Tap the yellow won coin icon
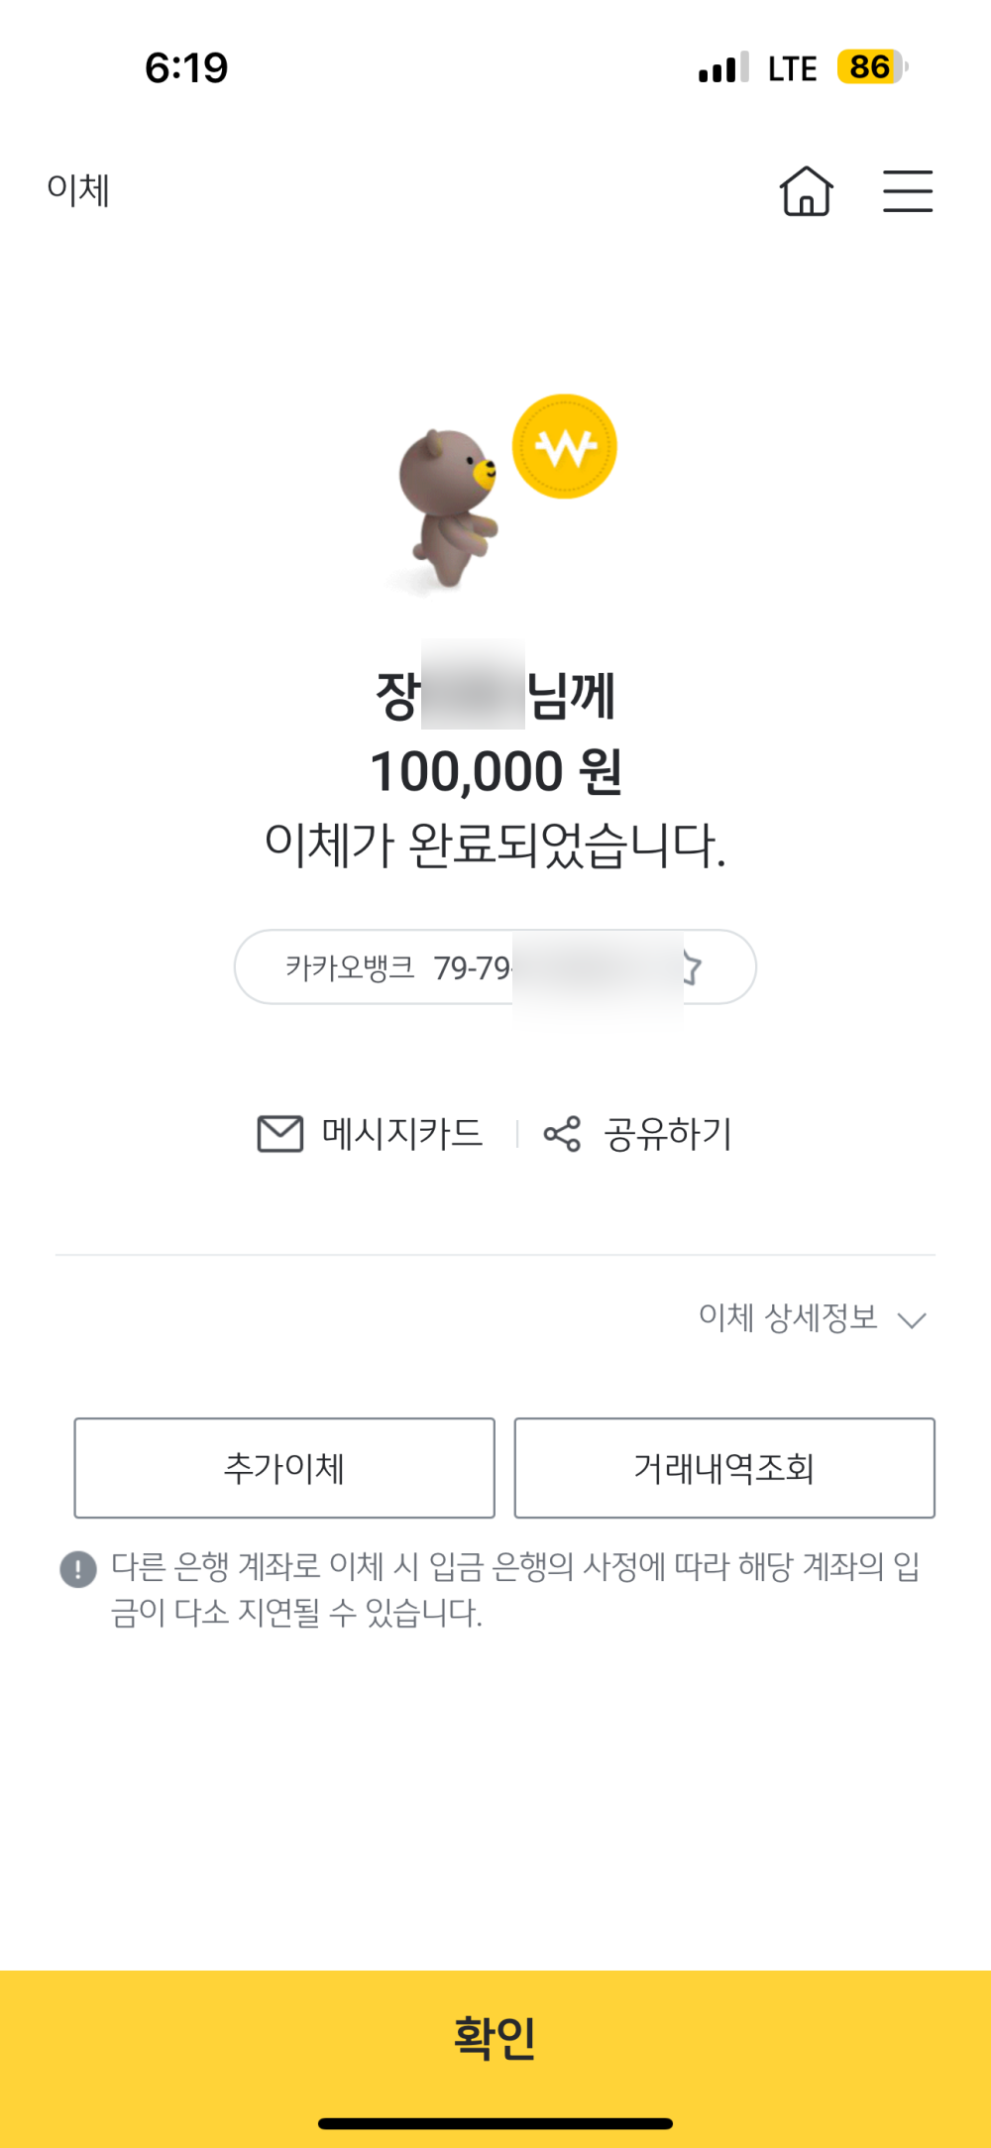 pos(564,447)
